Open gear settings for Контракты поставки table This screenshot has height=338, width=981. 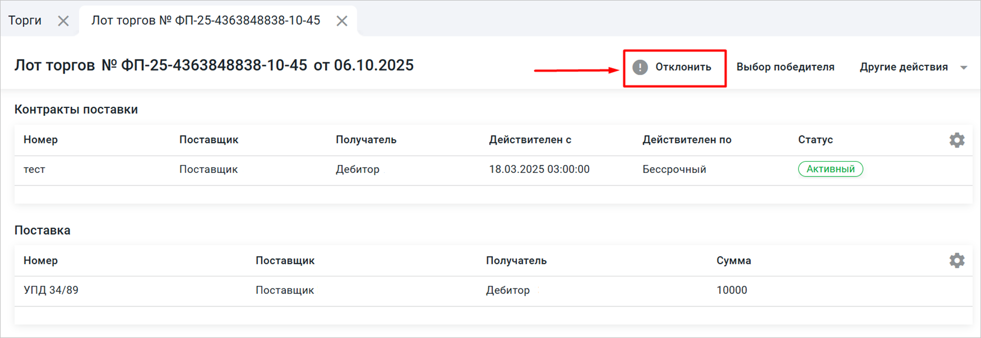(x=957, y=140)
